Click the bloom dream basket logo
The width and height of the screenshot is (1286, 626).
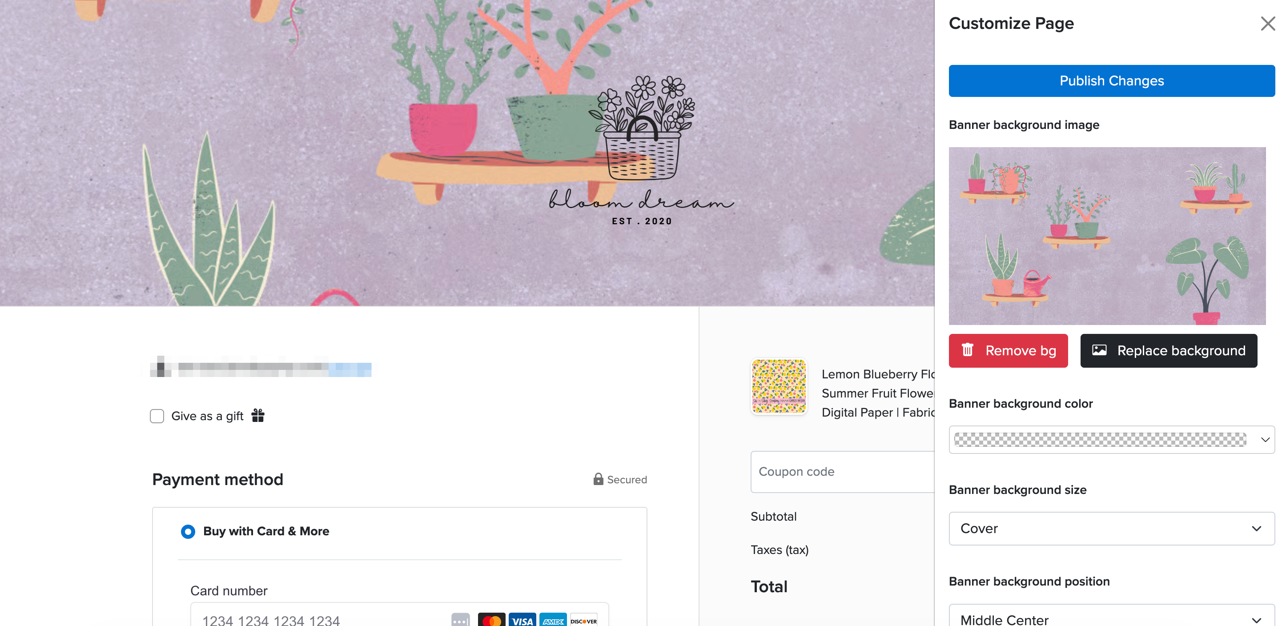click(x=642, y=150)
